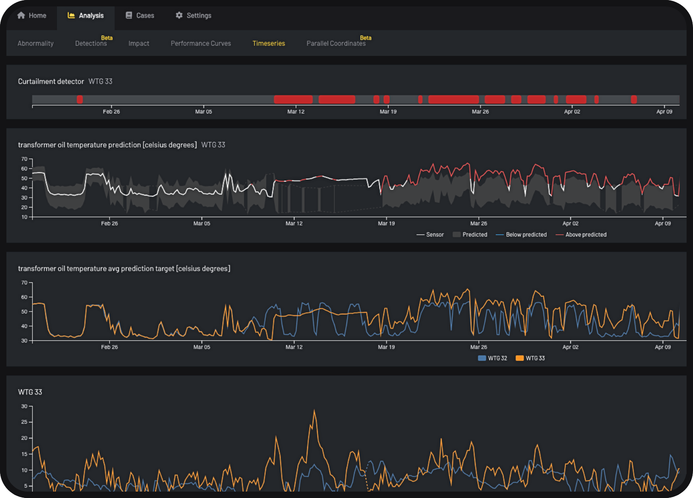Click the Cases book icon
This screenshot has width=693, height=498.
pyautogui.click(x=129, y=15)
